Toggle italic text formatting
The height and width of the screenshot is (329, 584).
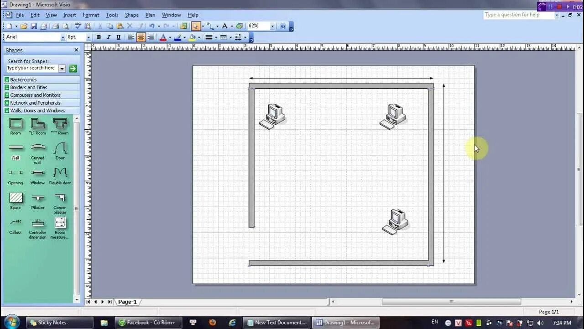coord(109,37)
